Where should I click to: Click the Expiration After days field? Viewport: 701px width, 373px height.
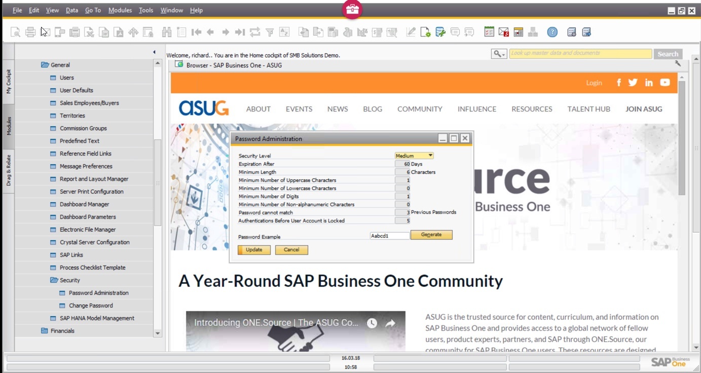coord(402,164)
